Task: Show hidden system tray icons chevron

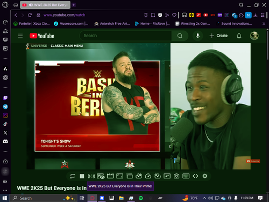Action: click(x=204, y=198)
